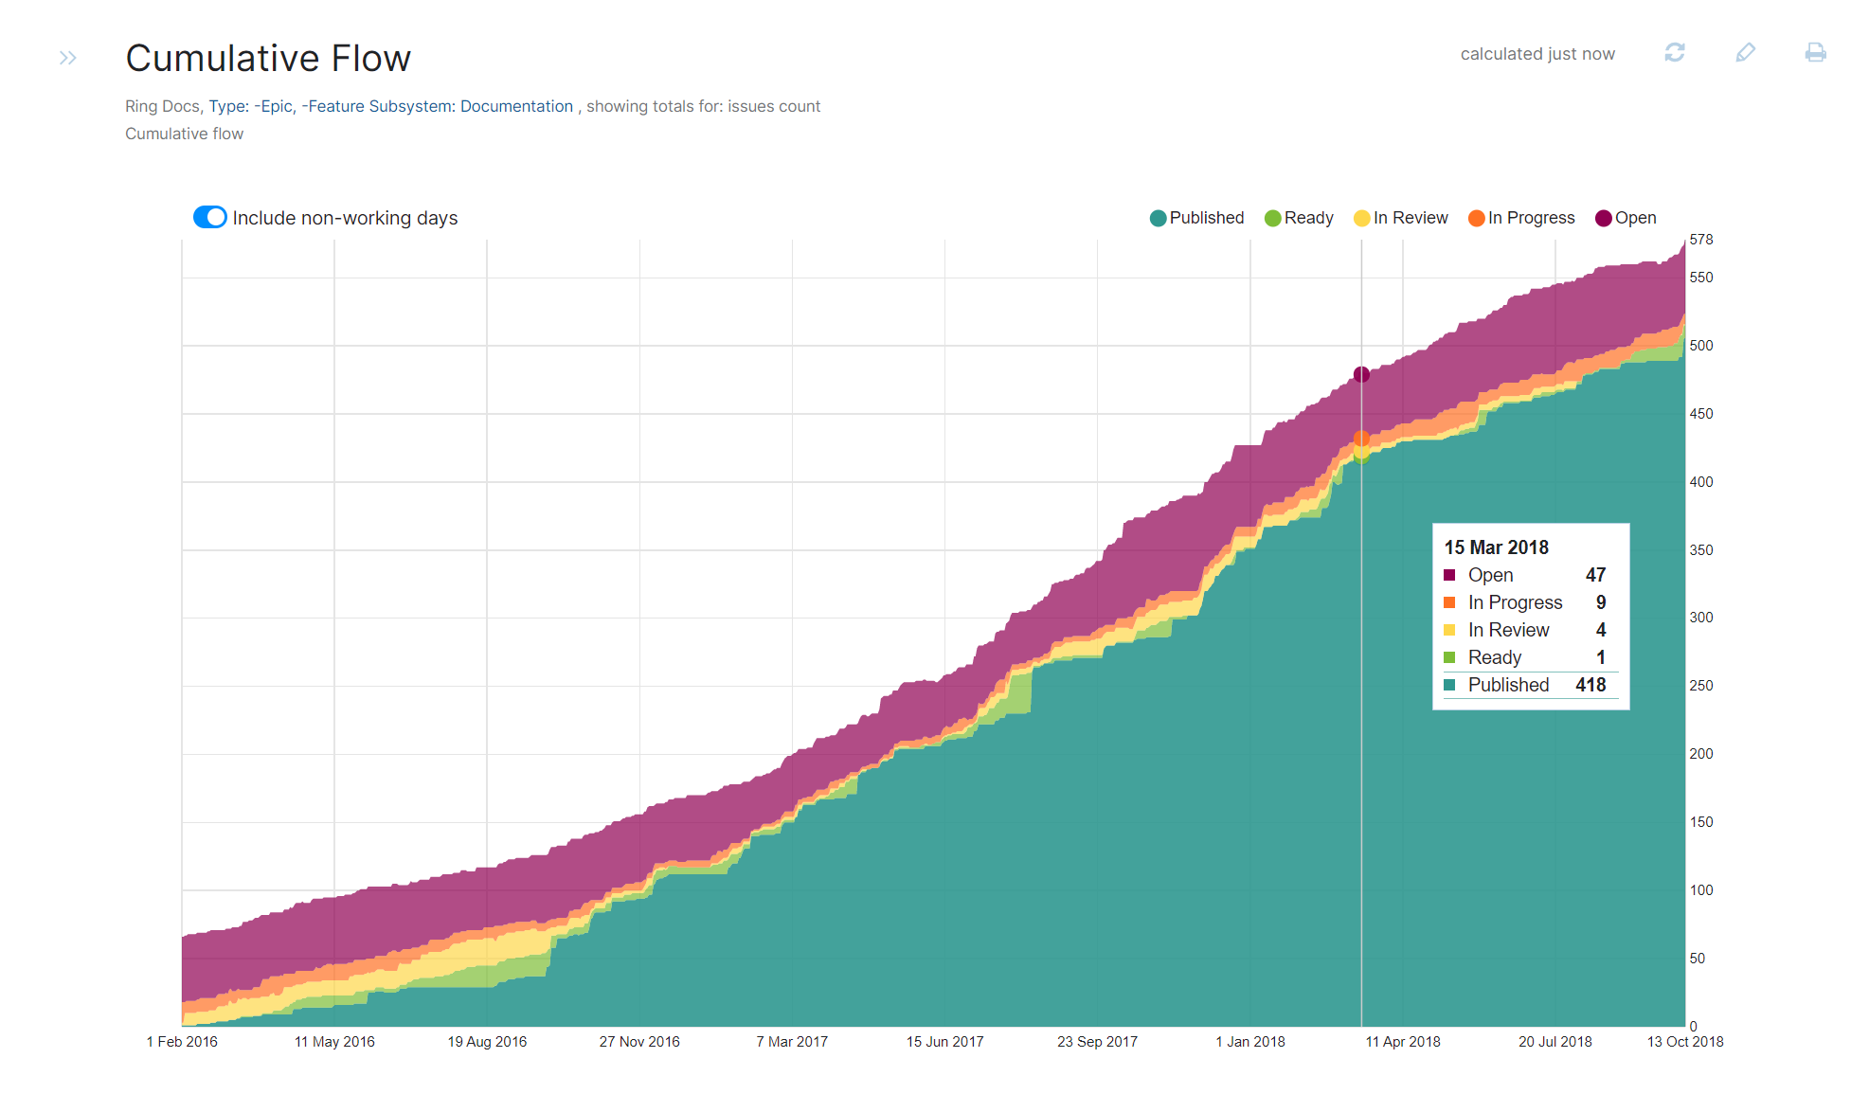
Task: Expand the sidebar with double chevron
Action: point(67,58)
